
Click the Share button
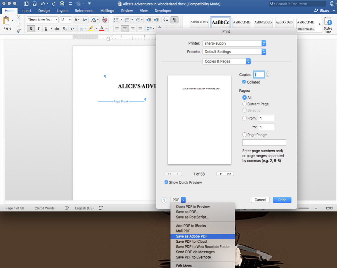pyautogui.click(x=322, y=10)
